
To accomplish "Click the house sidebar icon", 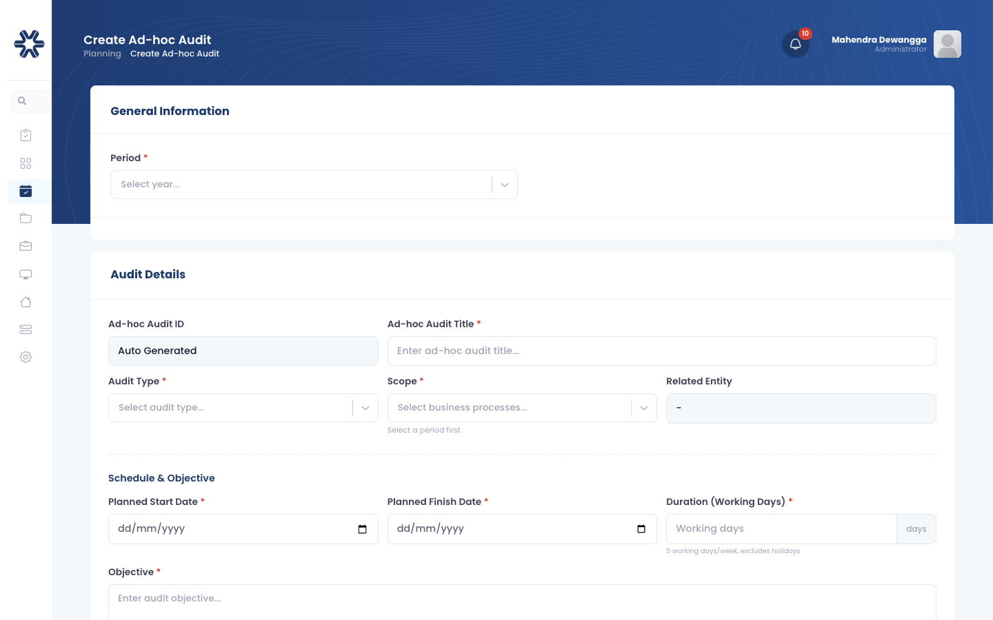I will click(26, 302).
